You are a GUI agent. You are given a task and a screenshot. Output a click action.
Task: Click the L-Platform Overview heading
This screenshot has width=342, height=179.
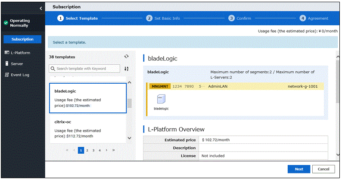pyautogui.click(x=176, y=129)
